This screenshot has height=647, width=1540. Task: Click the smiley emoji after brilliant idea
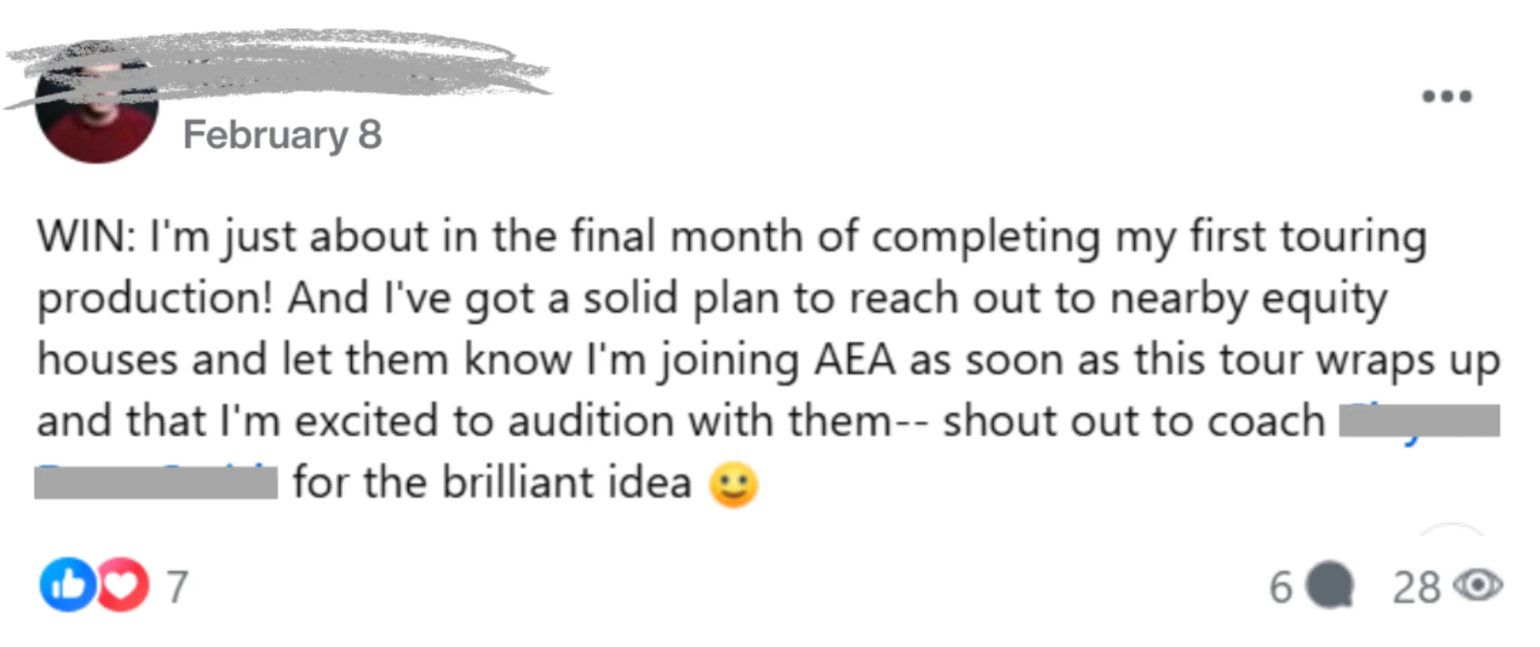pyautogui.click(x=733, y=485)
